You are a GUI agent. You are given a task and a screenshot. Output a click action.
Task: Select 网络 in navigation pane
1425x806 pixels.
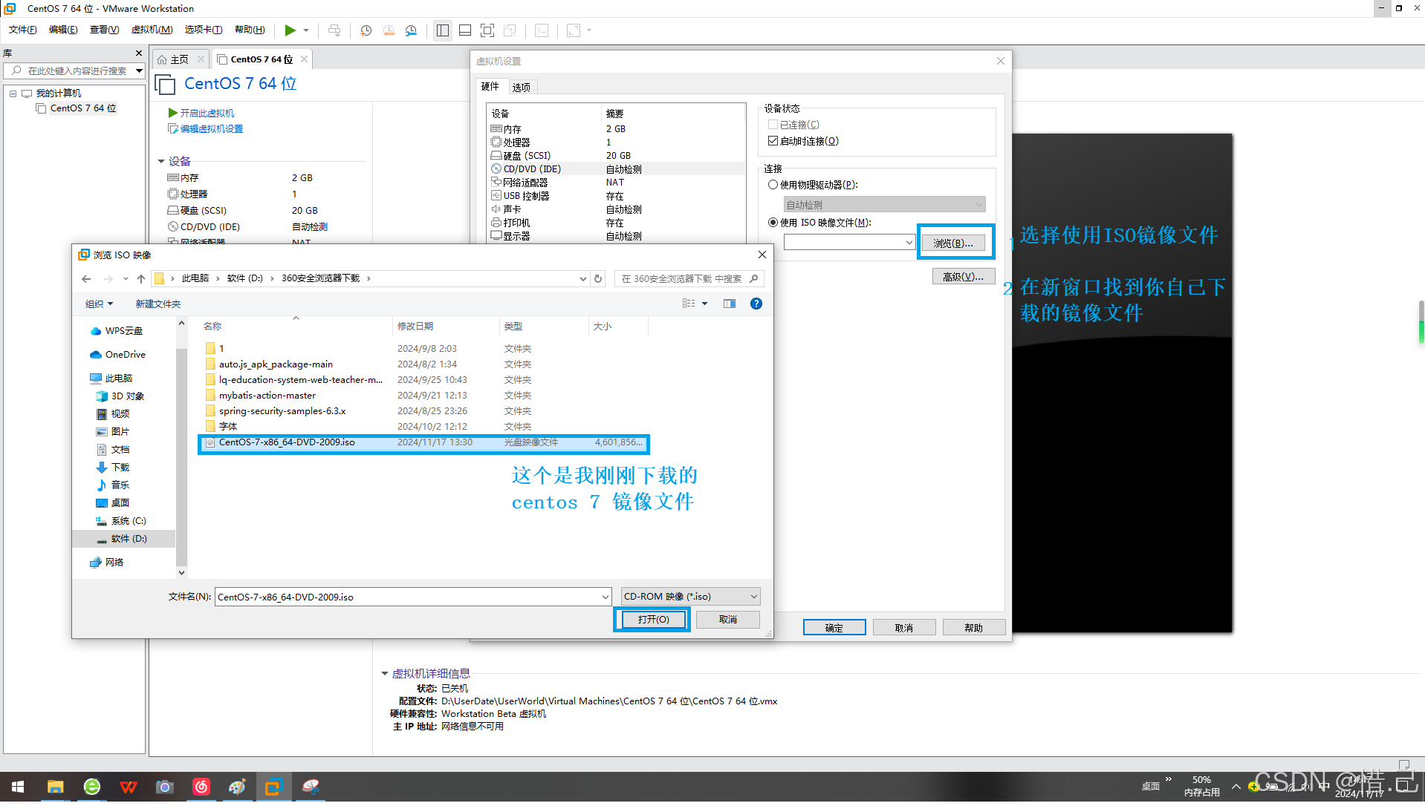(x=107, y=563)
